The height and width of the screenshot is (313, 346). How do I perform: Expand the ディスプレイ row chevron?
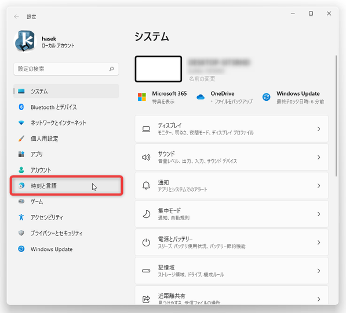[319, 129]
